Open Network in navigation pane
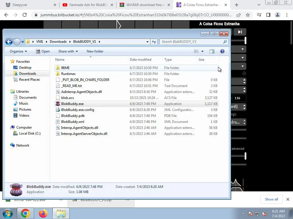 click(23, 145)
